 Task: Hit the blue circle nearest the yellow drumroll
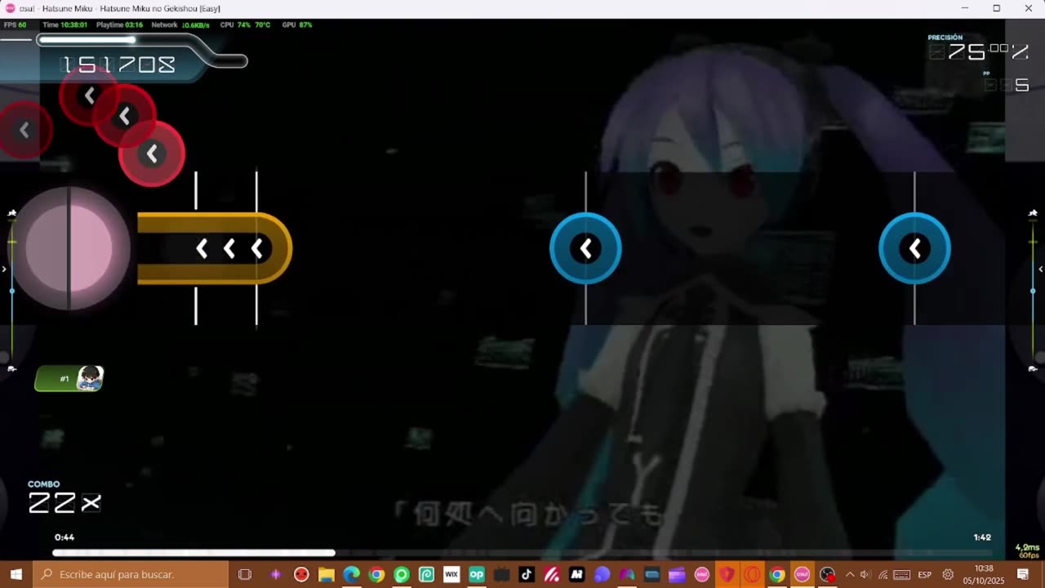pyautogui.click(x=585, y=248)
